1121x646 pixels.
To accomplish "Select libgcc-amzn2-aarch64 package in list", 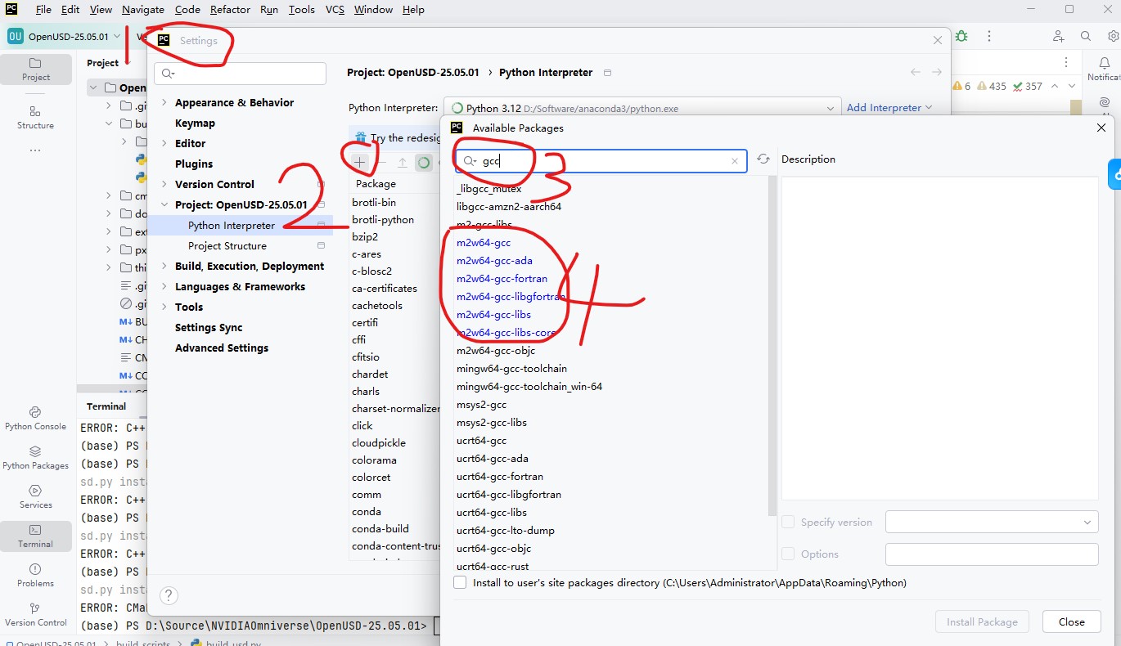I will tap(509, 206).
